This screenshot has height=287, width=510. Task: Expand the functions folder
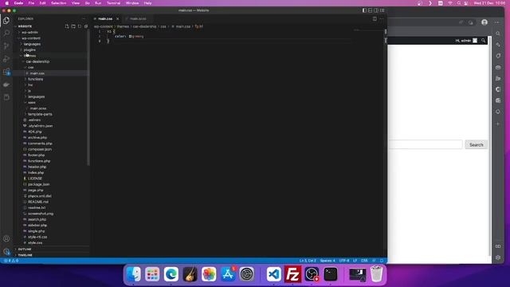point(35,79)
